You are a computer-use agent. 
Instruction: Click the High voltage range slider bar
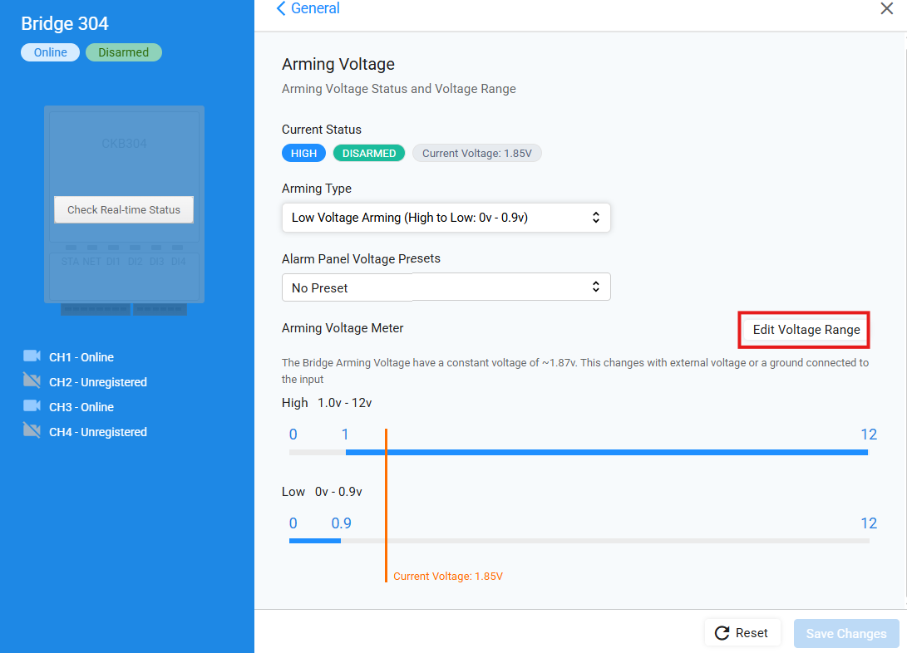click(x=606, y=453)
